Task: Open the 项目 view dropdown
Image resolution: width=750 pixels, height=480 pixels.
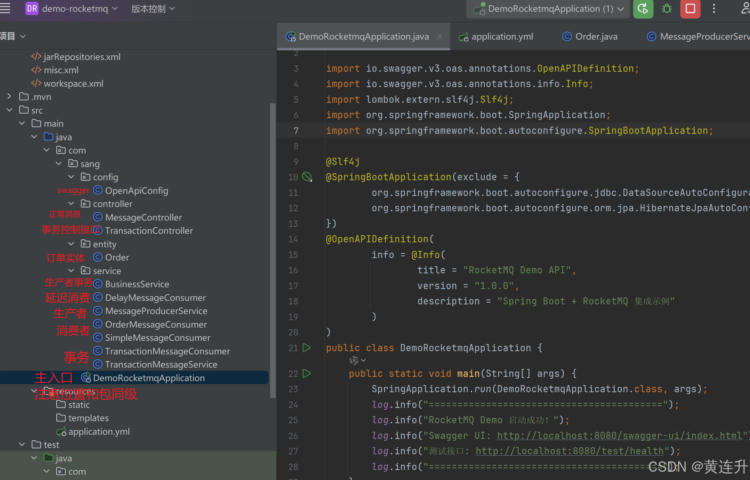Action: coord(13,36)
